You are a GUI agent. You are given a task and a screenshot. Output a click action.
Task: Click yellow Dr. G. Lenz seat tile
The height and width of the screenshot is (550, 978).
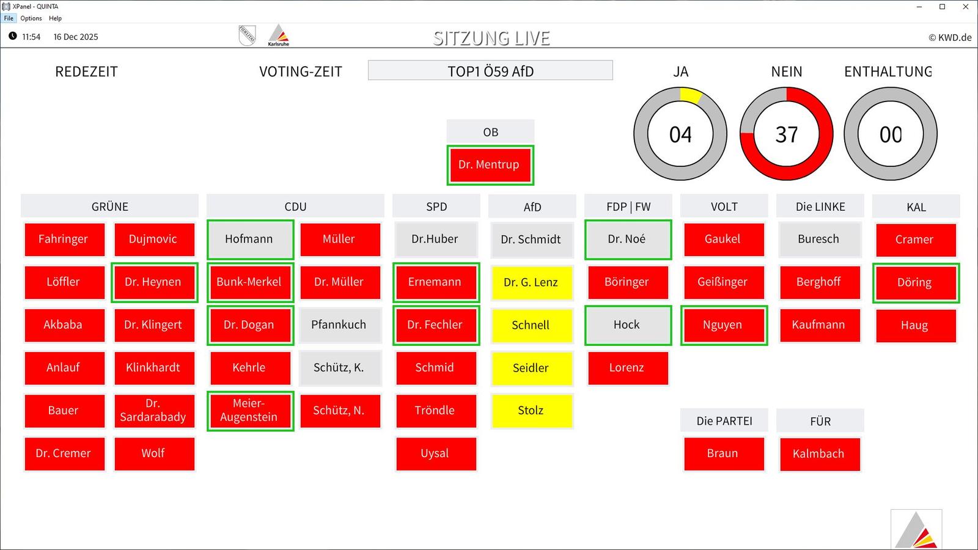(531, 282)
